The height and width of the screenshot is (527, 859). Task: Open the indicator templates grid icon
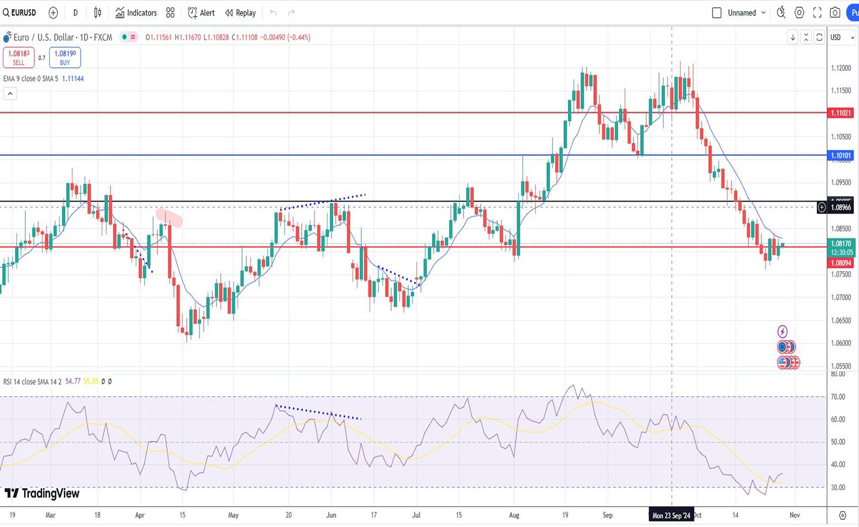[x=170, y=13]
